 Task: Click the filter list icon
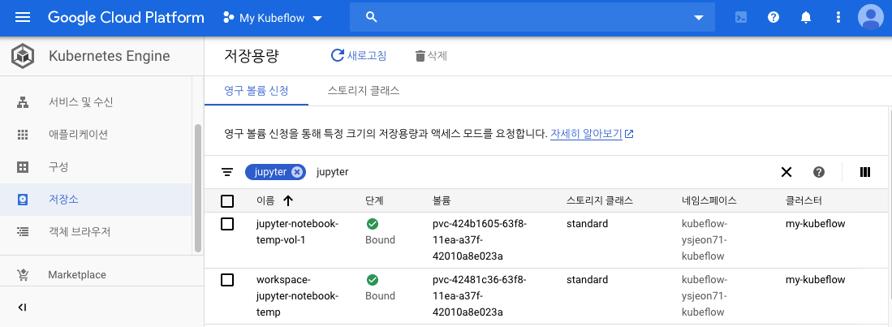tap(227, 172)
